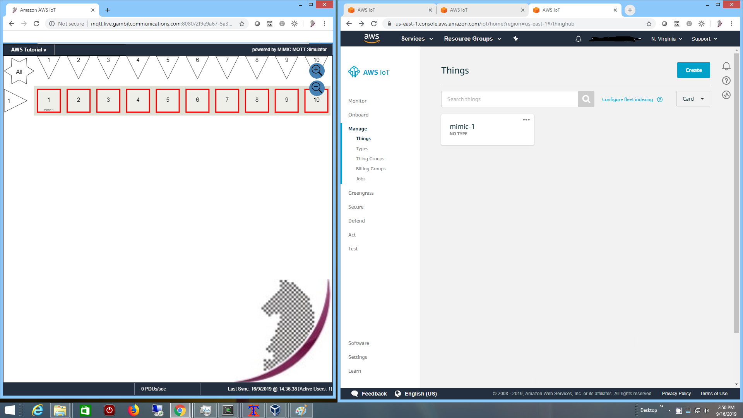Image resolution: width=743 pixels, height=418 pixels.
Task: Select red agent box number 9
Action: 286,101
